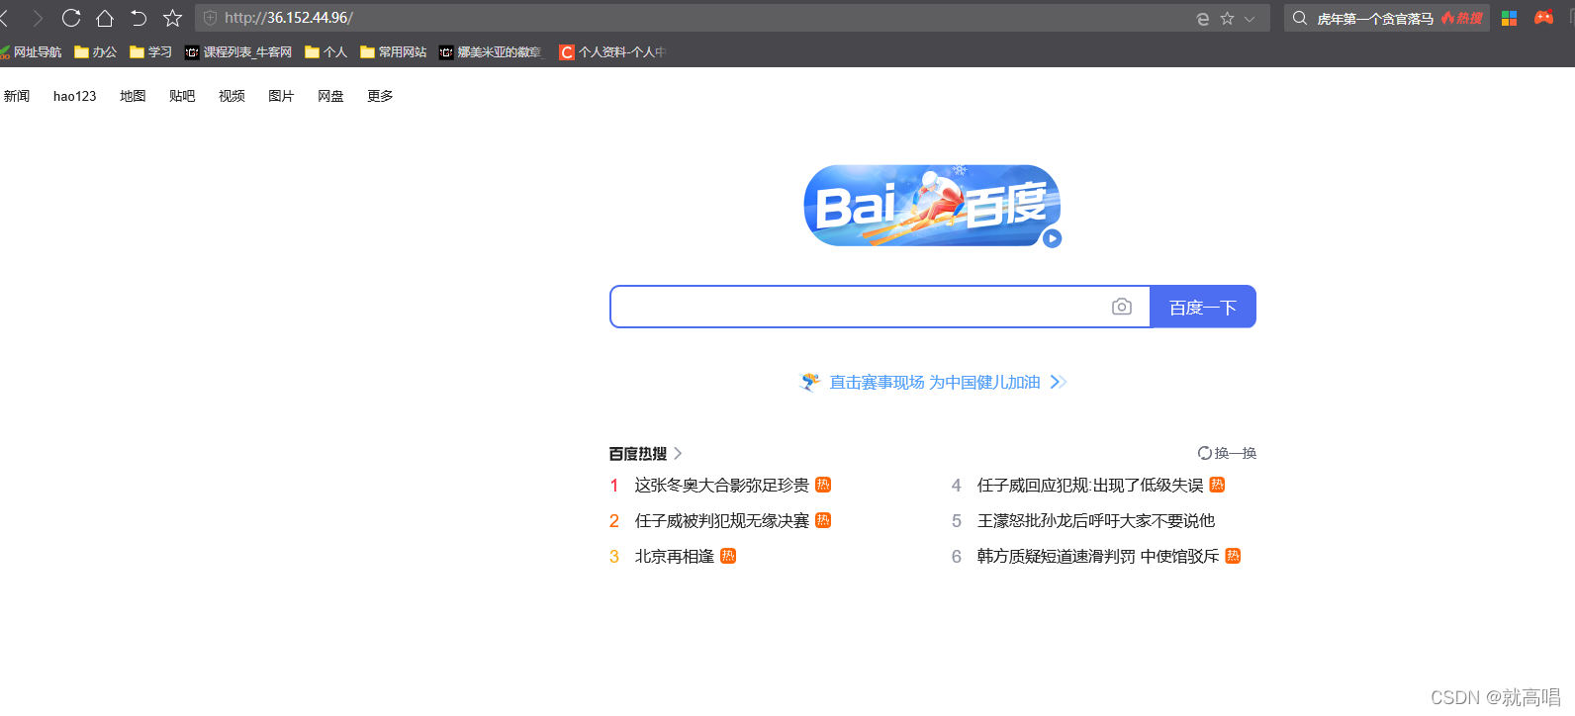Click the 热 badge beside 中使馆驳斥
This screenshot has width=1575, height=716.
(1233, 556)
